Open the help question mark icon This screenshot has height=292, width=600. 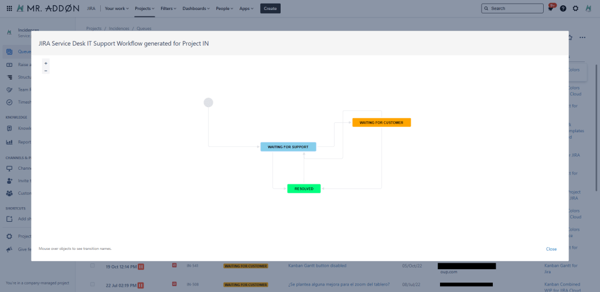click(563, 9)
